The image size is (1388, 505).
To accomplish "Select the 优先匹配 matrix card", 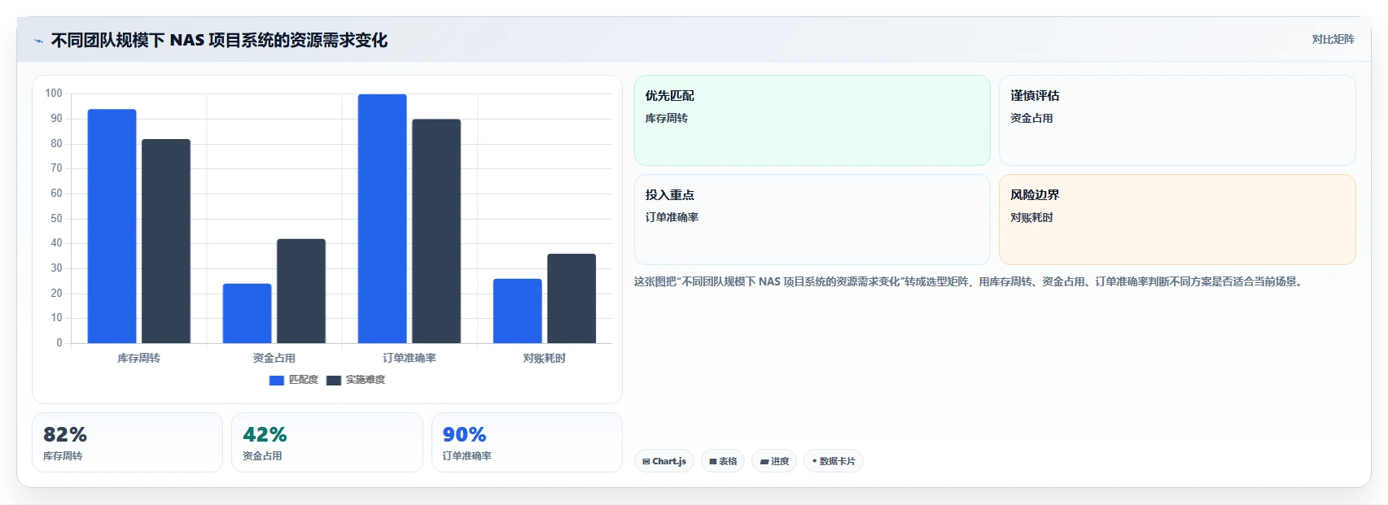I will tap(812, 120).
